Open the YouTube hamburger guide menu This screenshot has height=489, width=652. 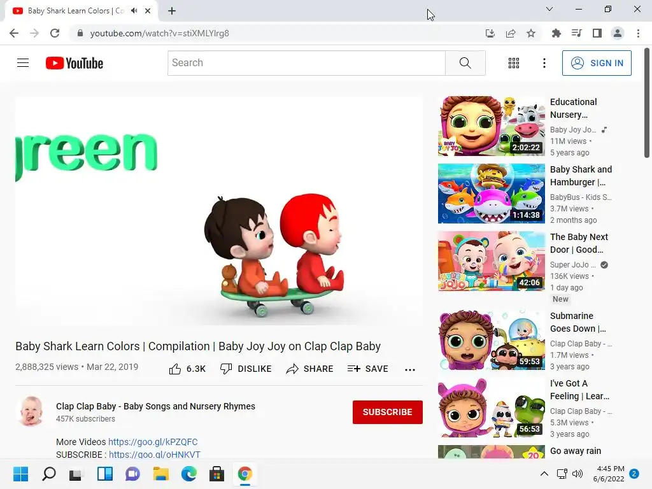(23, 63)
